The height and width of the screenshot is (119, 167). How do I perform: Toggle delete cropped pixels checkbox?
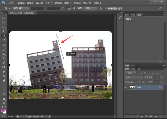pos(106,8)
